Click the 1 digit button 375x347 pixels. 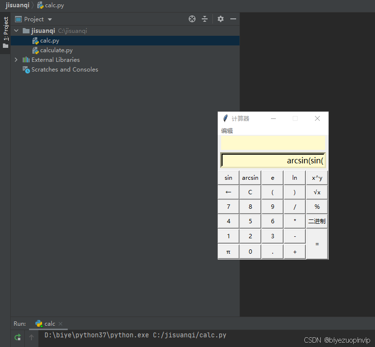tap(228, 236)
